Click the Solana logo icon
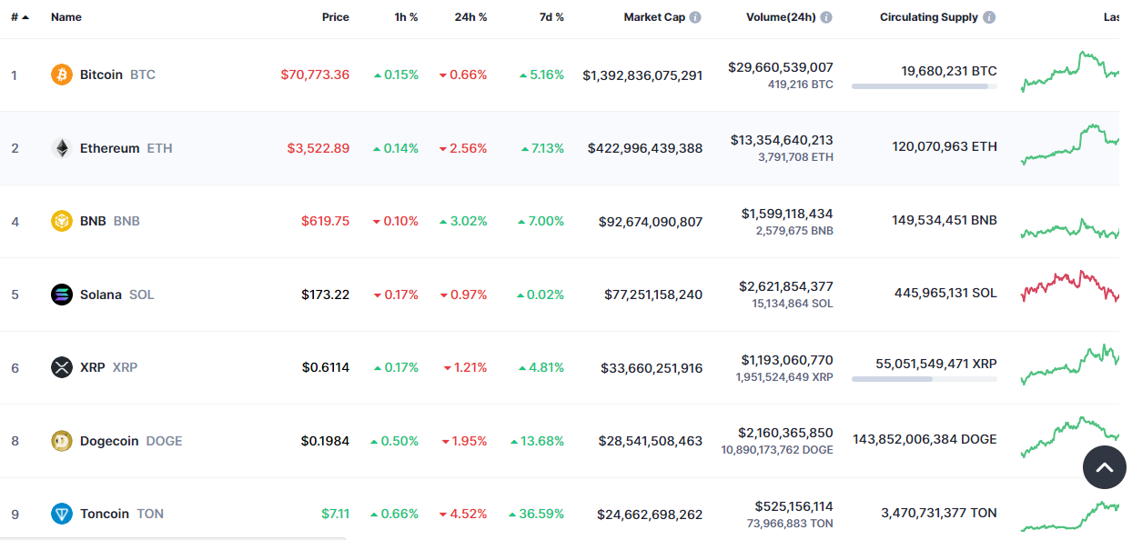The image size is (1132, 540). click(x=62, y=295)
